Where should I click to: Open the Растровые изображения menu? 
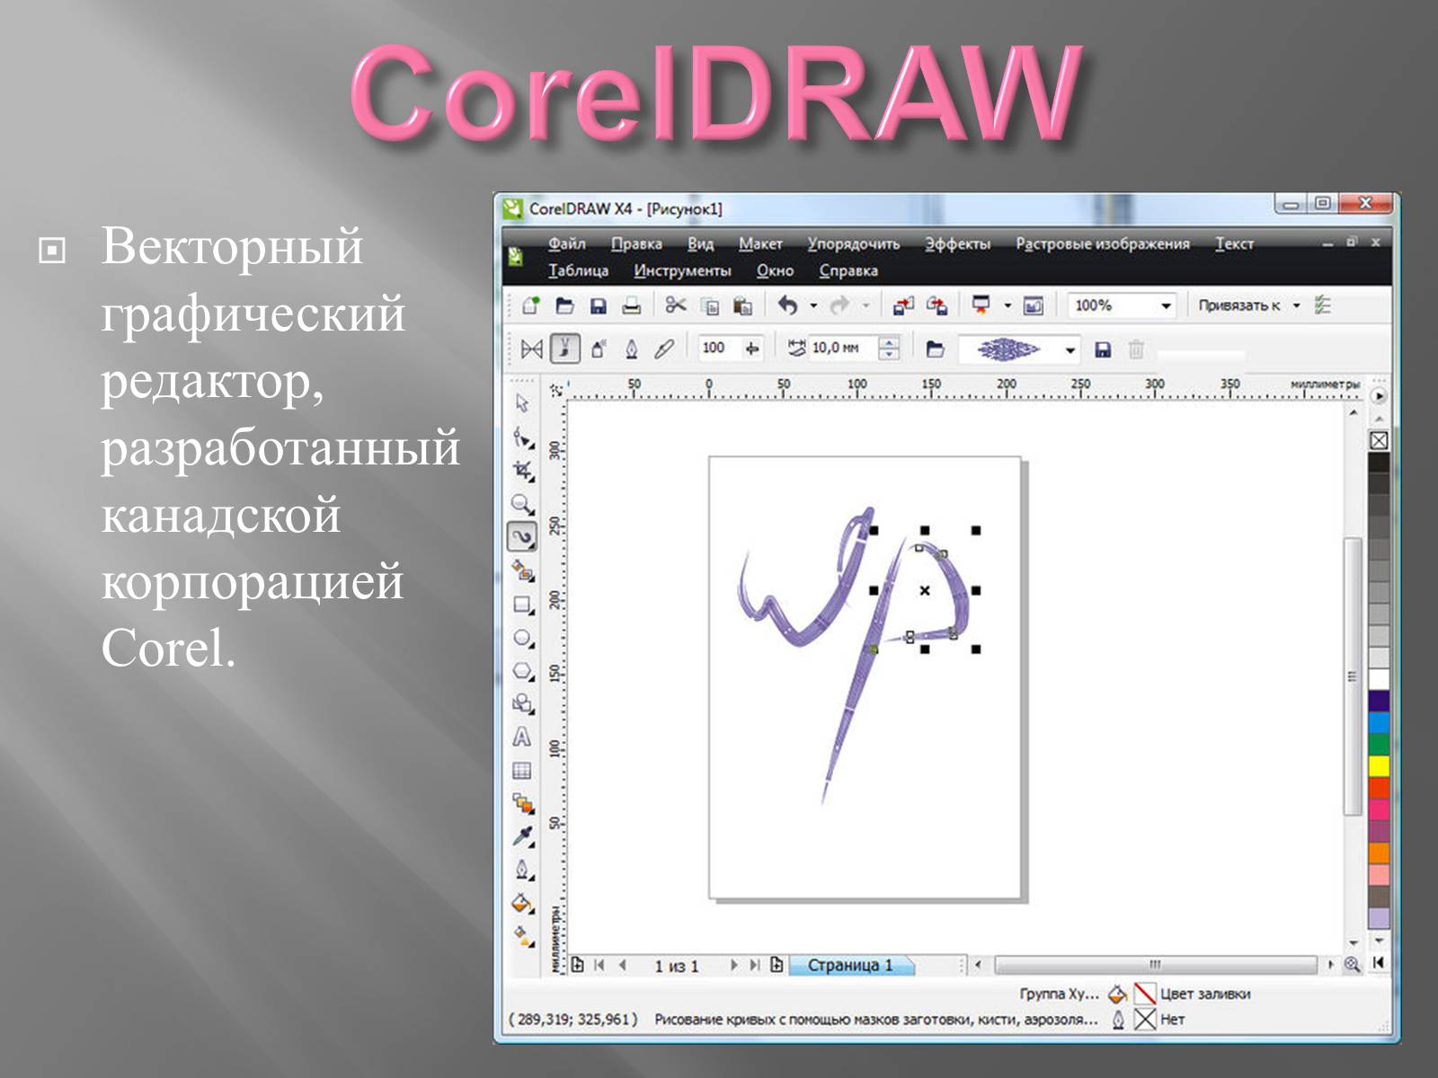point(1103,244)
